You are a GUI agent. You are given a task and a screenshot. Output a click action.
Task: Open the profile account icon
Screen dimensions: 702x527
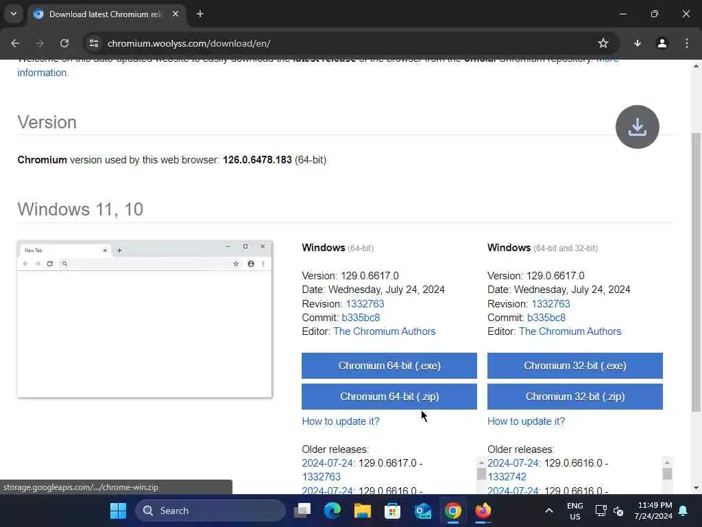662,43
